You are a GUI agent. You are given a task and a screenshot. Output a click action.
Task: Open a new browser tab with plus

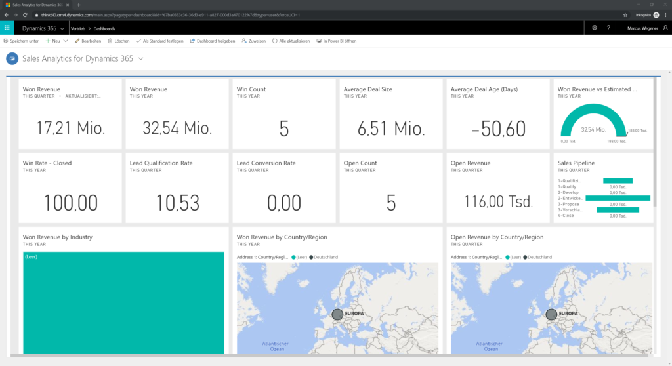tap(79, 5)
